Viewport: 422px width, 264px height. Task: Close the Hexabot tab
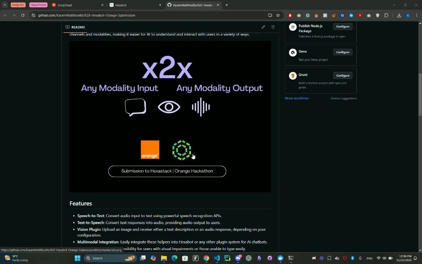pos(160,5)
